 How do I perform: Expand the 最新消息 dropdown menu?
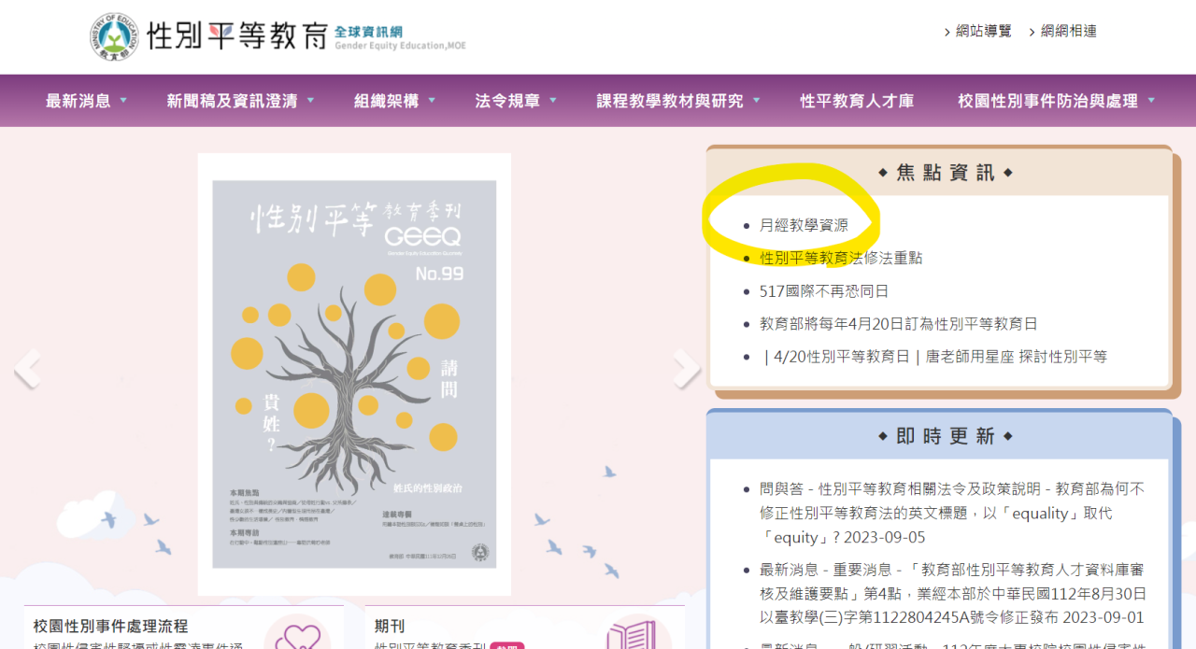[86, 101]
